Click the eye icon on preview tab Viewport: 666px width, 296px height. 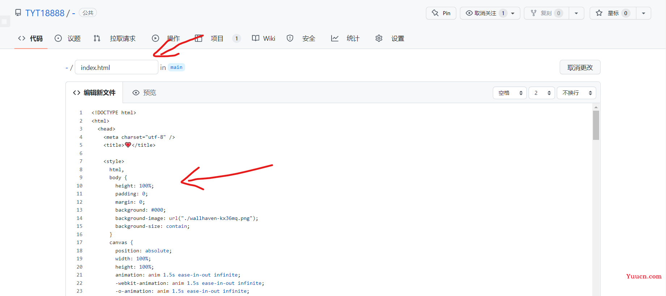(x=136, y=93)
